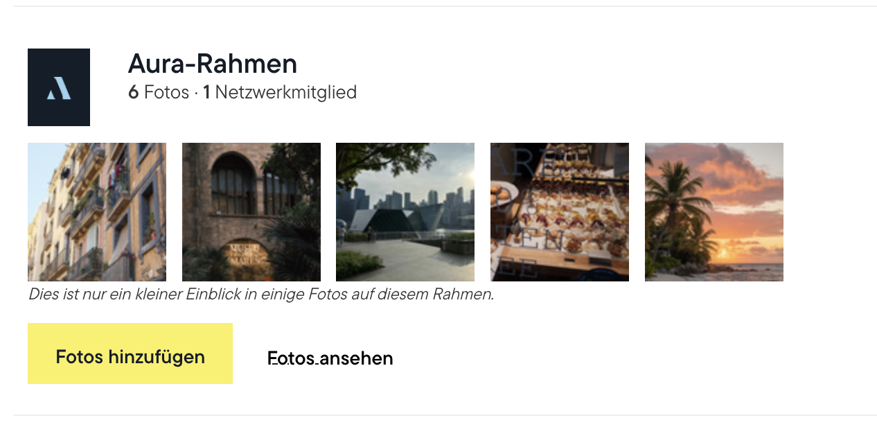Select the brick museum archway photo
877x445 pixels.
coord(251,212)
